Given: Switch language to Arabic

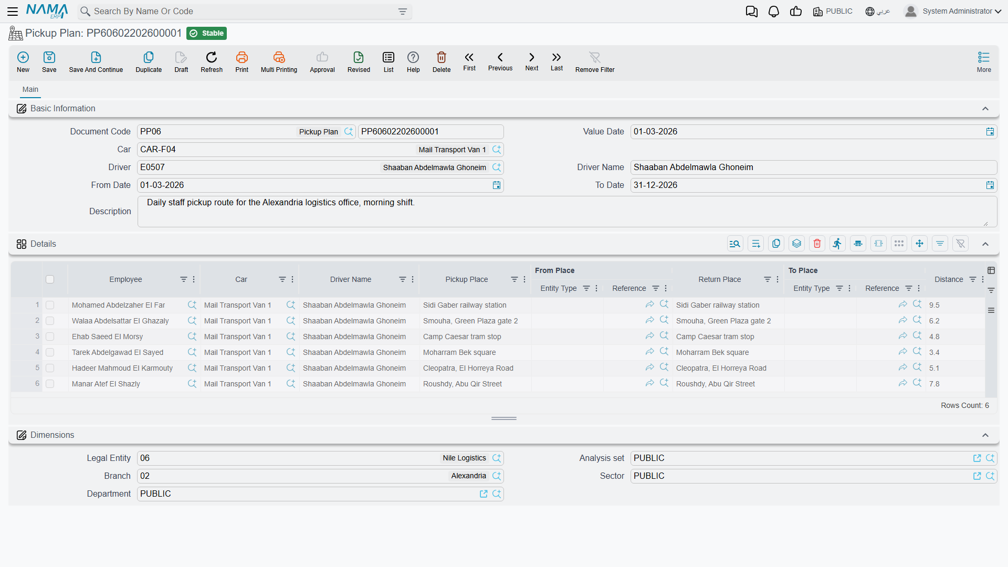Looking at the screenshot, I should point(877,11).
